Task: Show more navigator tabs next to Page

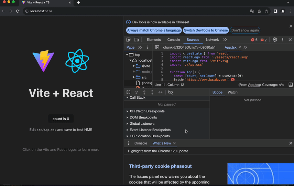Action: point(140,47)
